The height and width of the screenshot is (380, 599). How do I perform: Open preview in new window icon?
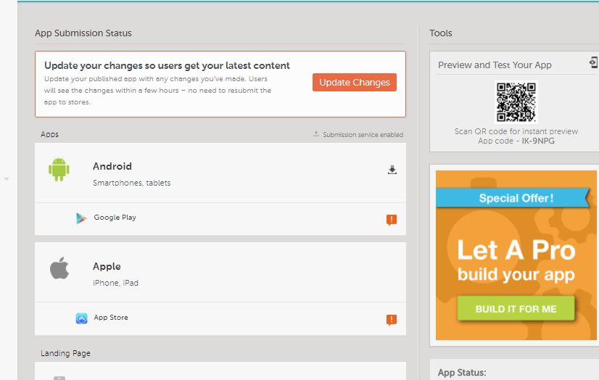[x=593, y=64]
